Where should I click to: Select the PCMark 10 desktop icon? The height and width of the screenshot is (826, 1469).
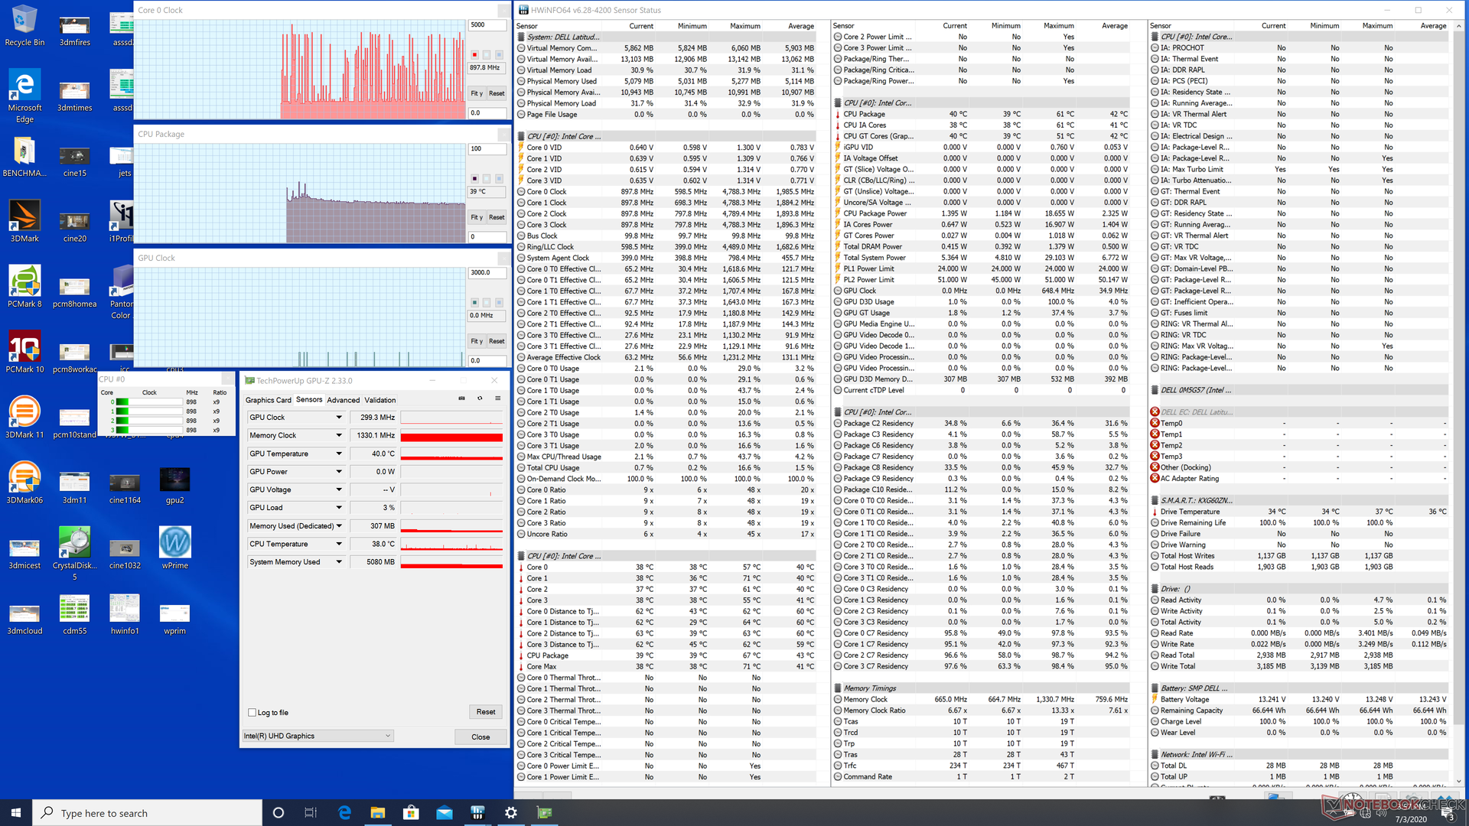[x=24, y=352]
